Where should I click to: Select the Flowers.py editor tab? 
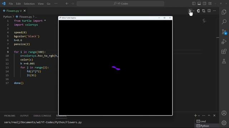14,11
